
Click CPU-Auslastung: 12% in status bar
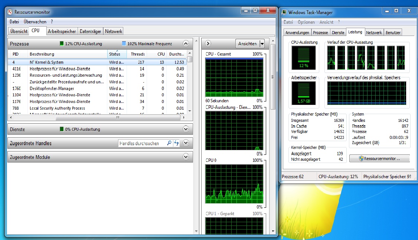[338, 176]
